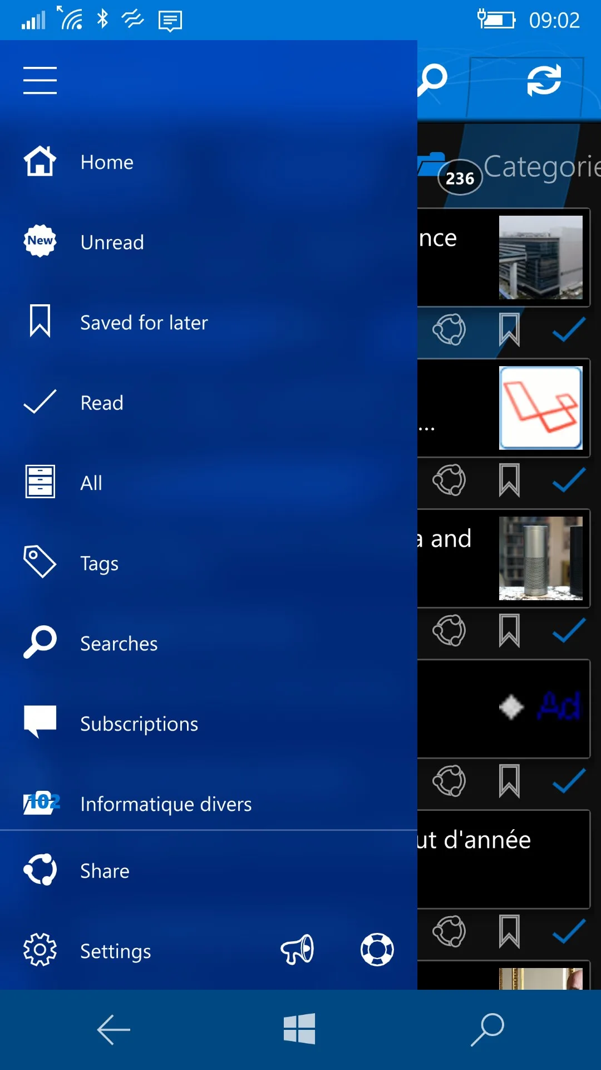
Task: Click the speech bubble Subscriptions icon
Action: 40,722
